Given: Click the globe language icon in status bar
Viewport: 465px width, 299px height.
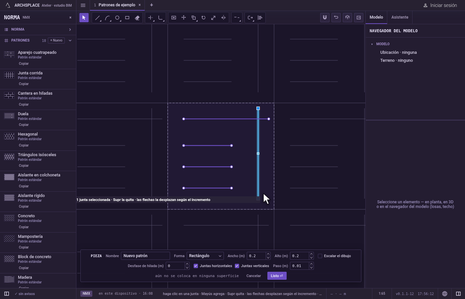Looking at the screenshot, I should pyautogui.click(x=445, y=294).
